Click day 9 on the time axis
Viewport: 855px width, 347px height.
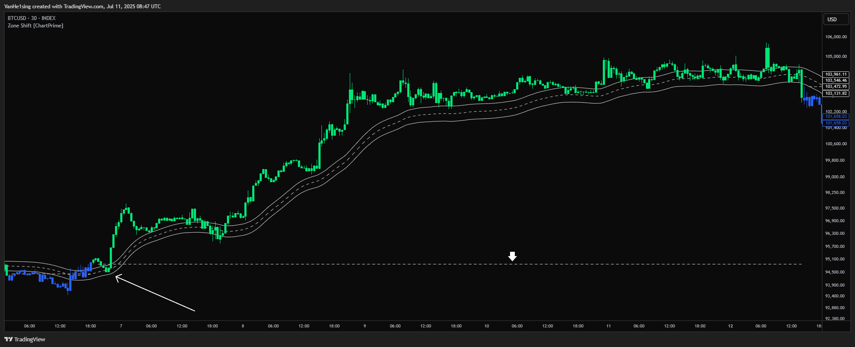[x=365, y=326]
